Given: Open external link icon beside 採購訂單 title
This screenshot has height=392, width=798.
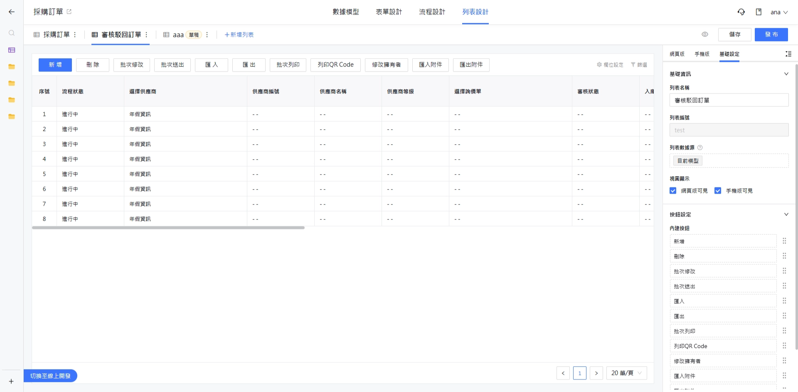Looking at the screenshot, I should [69, 12].
